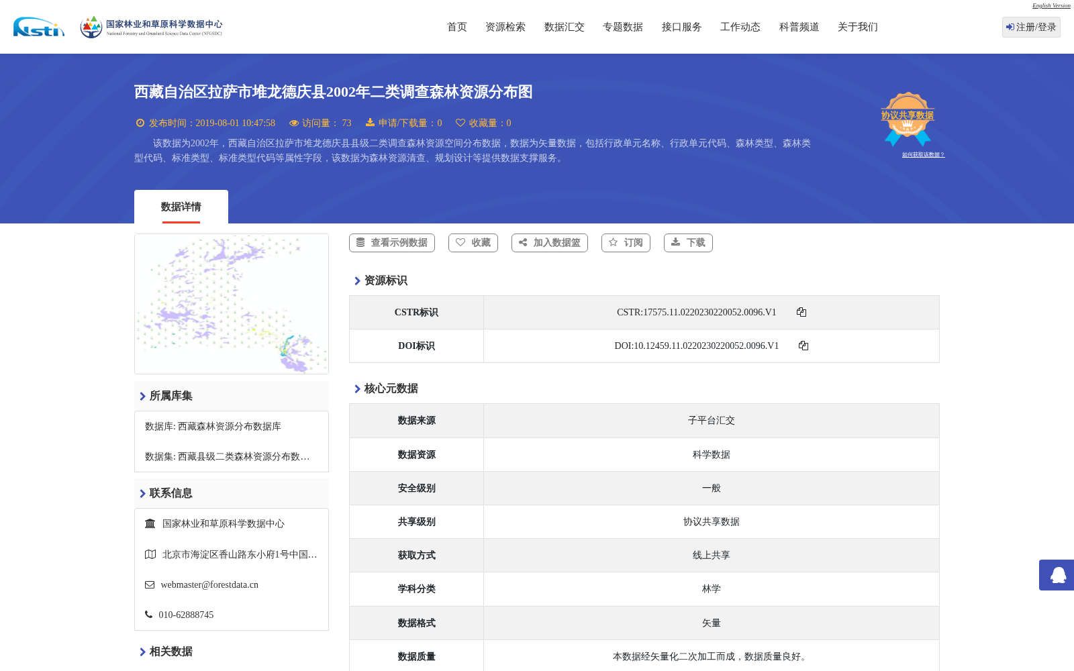Click the phone icon beside 010-62888745
This screenshot has width=1074, height=671.
point(148,615)
